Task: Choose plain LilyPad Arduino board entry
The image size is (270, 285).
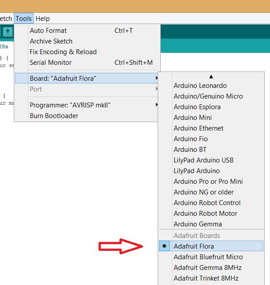Action: pos(211,170)
